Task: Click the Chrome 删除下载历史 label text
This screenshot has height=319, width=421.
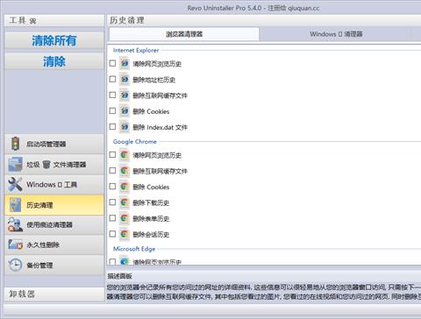Action: [x=151, y=202]
